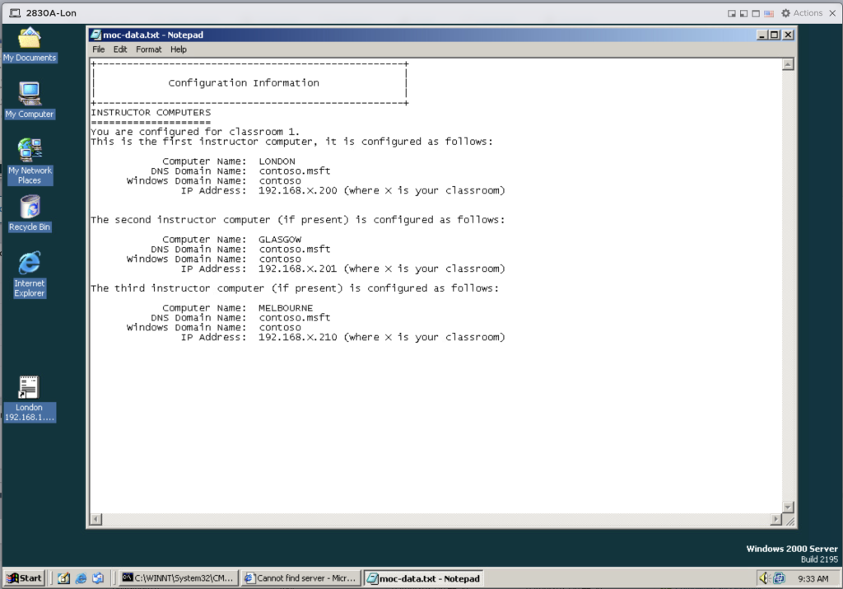Launch Internet Explorer from quick launch
Image resolution: width=843 pixels, height=589 pixels.
82,578
